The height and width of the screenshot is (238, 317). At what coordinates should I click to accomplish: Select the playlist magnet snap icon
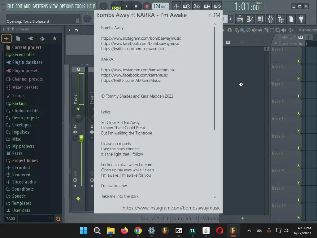click(x=229, y=30)
